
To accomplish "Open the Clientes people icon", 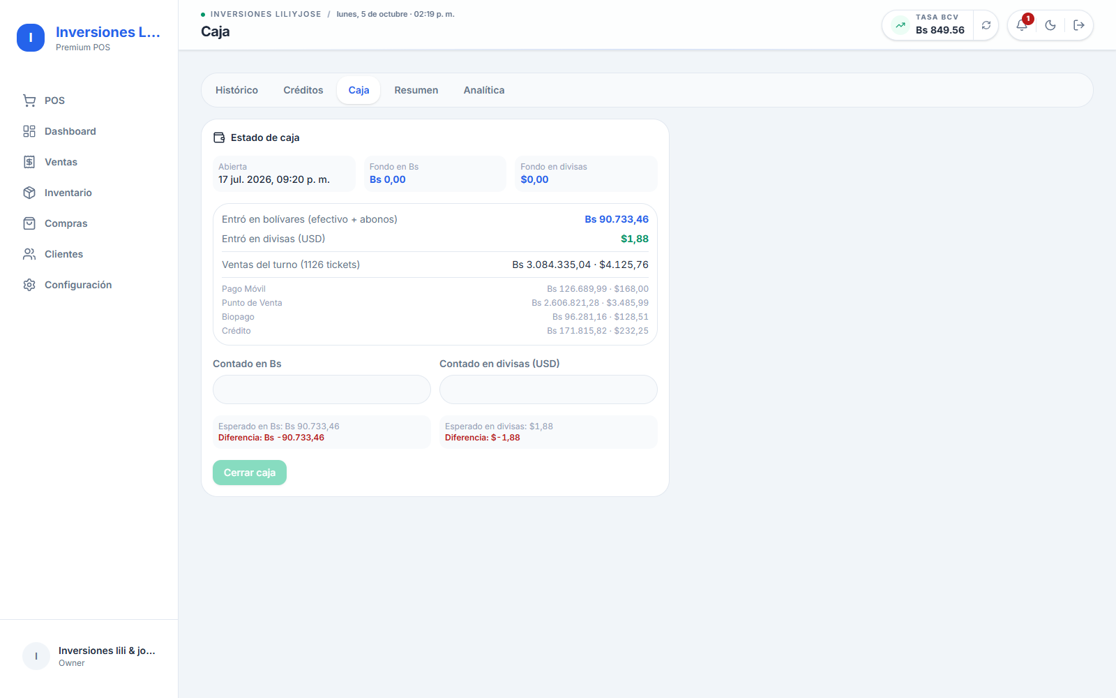I will coord(29,254).
